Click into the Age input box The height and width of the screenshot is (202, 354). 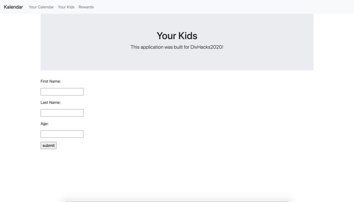pyautogui.click(x=62, y=134)
